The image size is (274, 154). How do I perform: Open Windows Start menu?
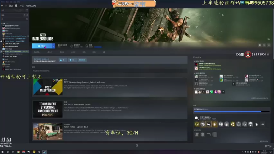(2, 152)
